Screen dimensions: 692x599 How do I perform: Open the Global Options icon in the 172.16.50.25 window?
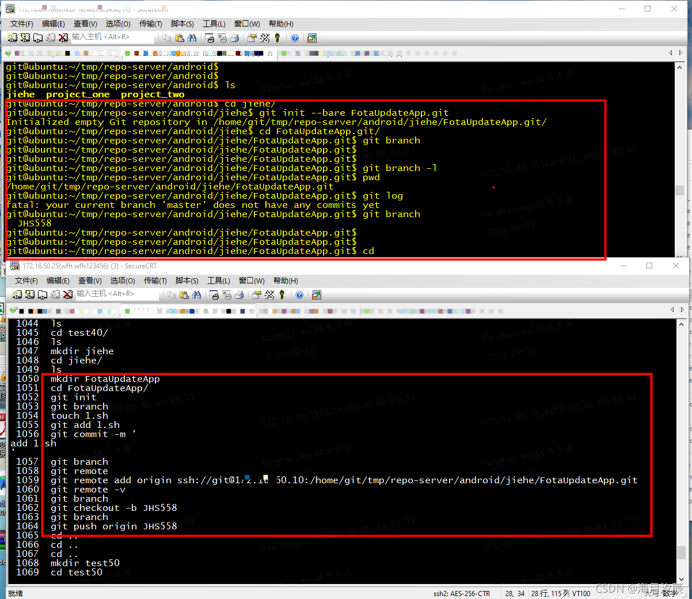pyautogui.click(x=269, y=295)
